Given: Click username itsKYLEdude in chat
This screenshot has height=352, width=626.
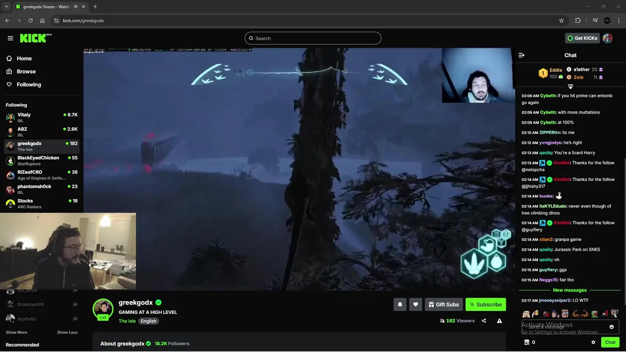Looking at the screenshot, I should coord(553,206).
